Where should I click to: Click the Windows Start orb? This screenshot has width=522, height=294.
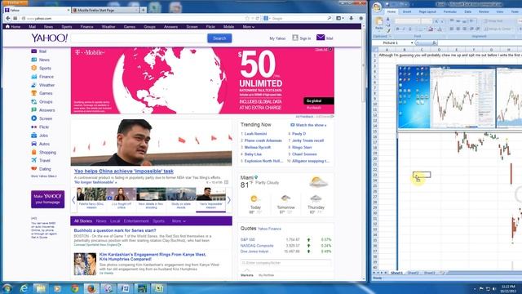pos(7,288)
